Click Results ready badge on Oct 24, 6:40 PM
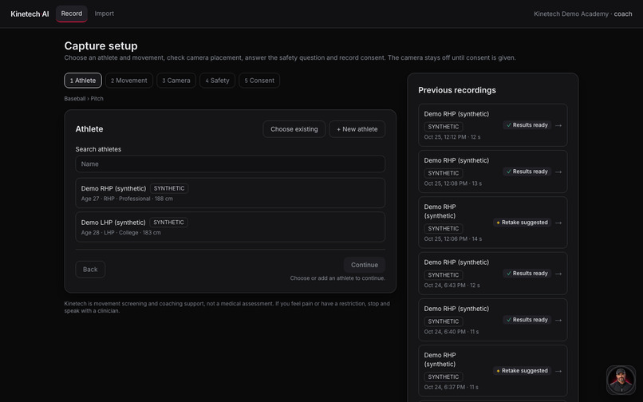 (527, 320)
